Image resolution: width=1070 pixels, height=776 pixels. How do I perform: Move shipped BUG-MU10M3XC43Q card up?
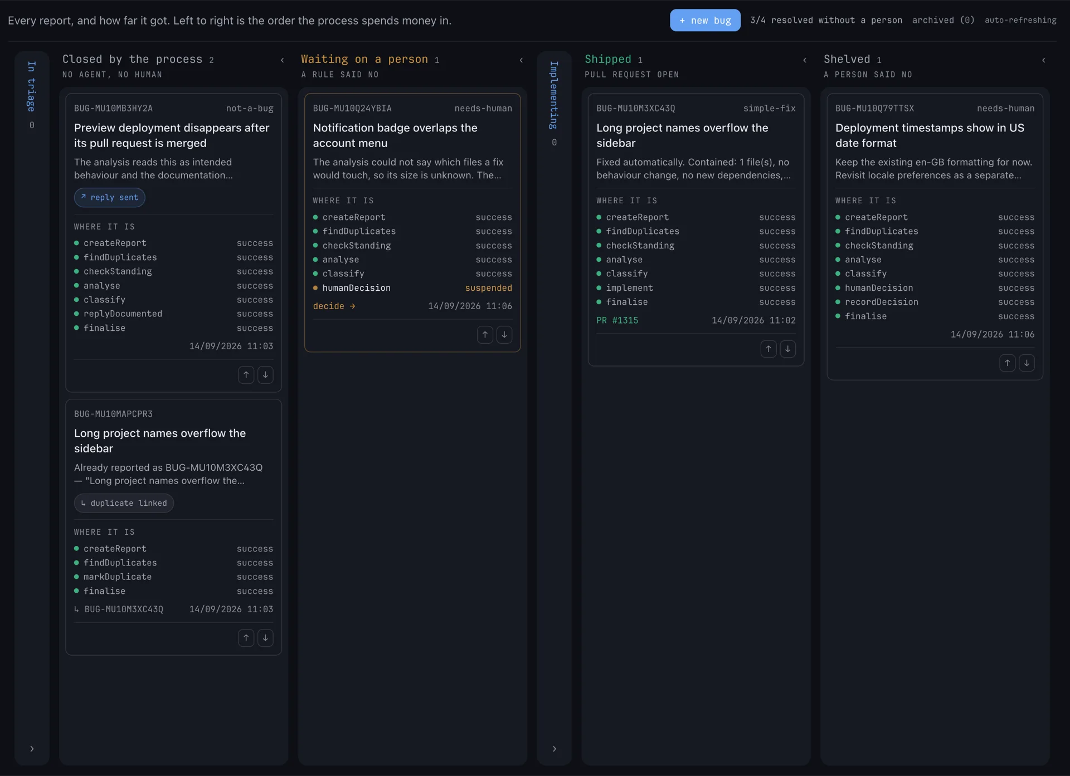pos(769,349)
